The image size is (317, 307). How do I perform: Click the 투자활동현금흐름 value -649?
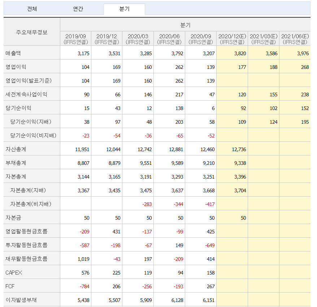pos(210,245)
